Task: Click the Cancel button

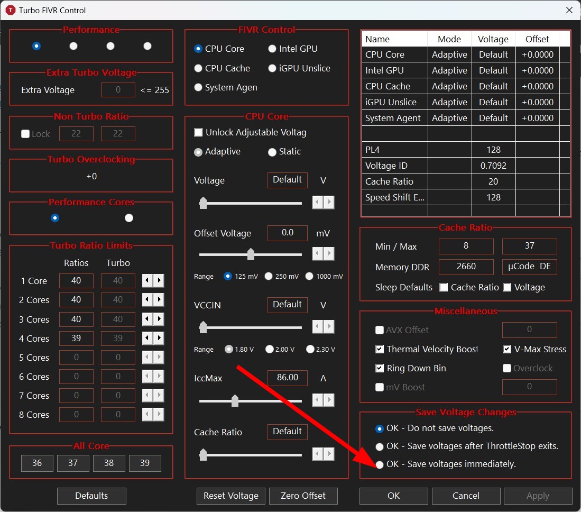Action: coord(466,496)
